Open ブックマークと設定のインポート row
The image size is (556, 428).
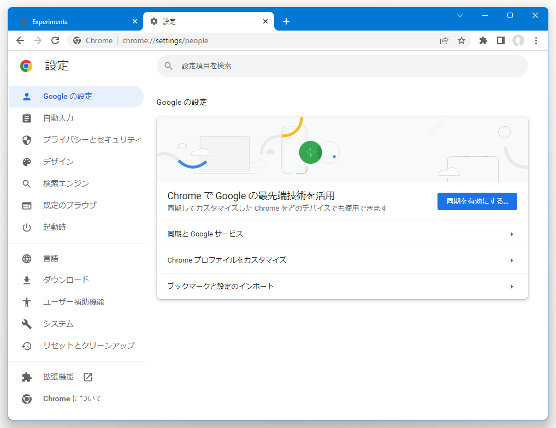pyautogui.click(x=342, y=287)
